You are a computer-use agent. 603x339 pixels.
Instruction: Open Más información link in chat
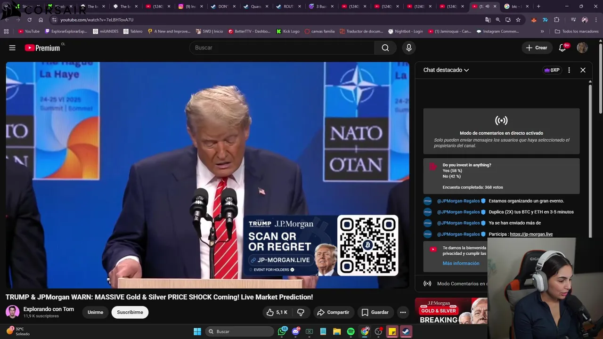click(x=461, y=263)
